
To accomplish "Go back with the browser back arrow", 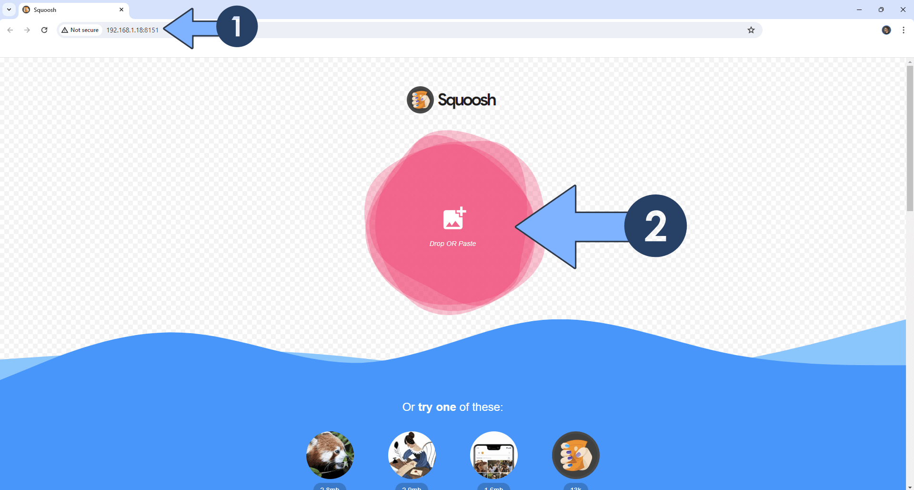I will tap(10, 30).
